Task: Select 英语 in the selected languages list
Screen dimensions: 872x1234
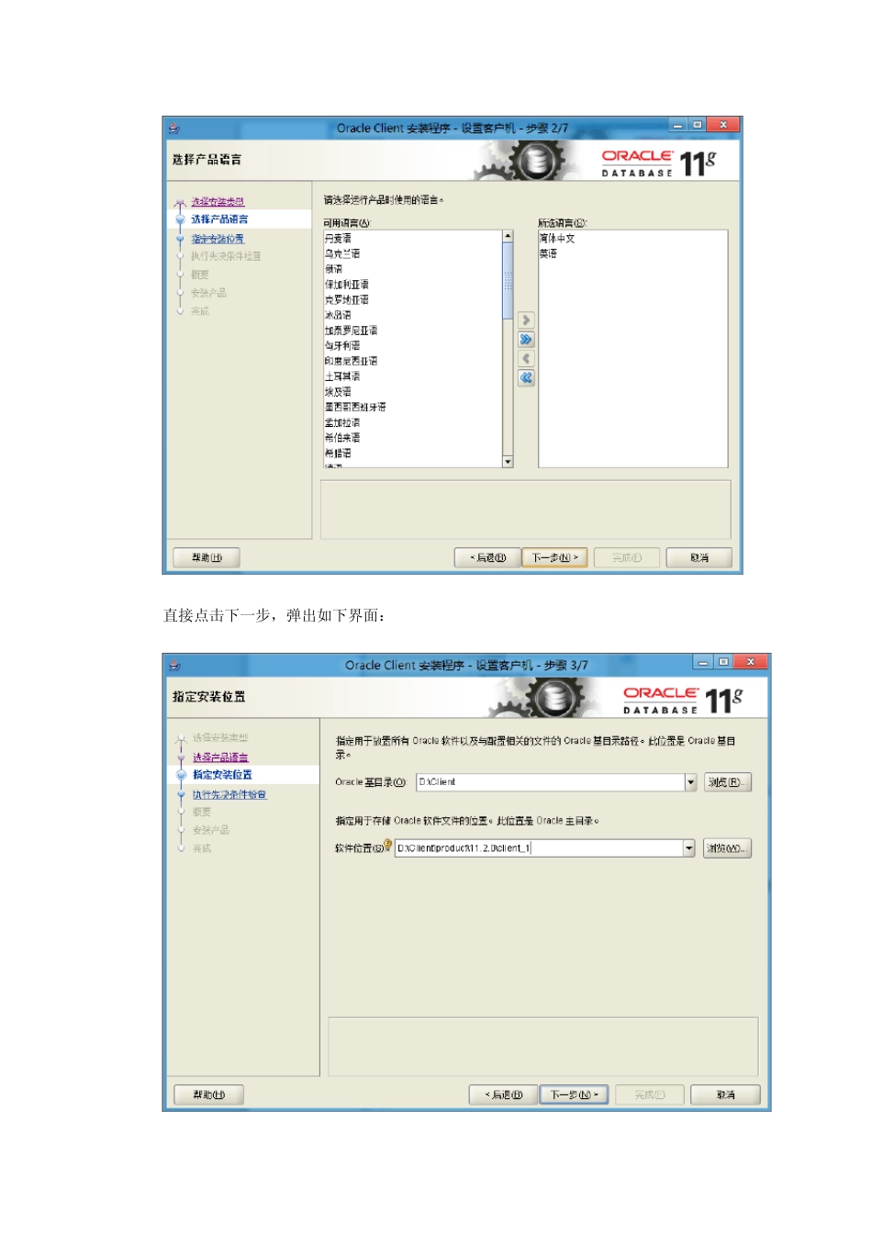Action: point(548,254)
